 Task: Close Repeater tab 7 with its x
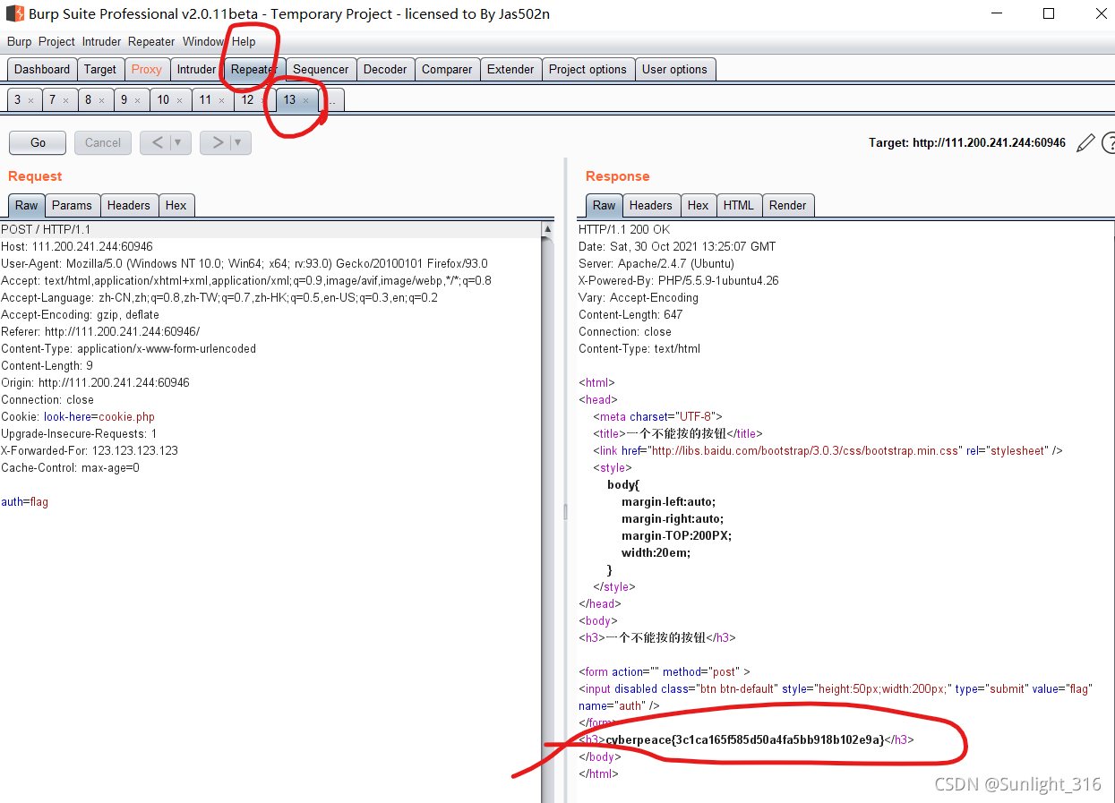65,100
